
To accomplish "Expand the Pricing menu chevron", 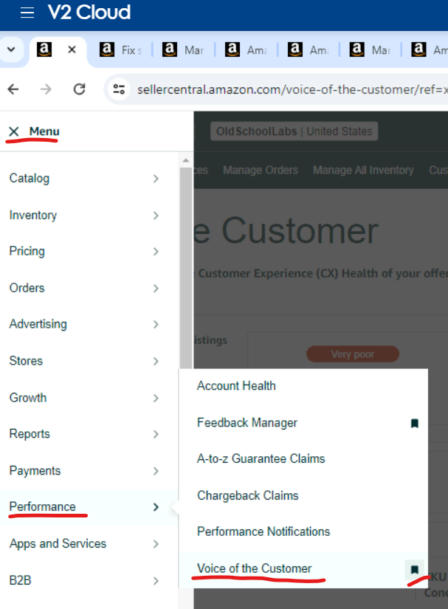I will pyautogui.click(x=156, y=252).
